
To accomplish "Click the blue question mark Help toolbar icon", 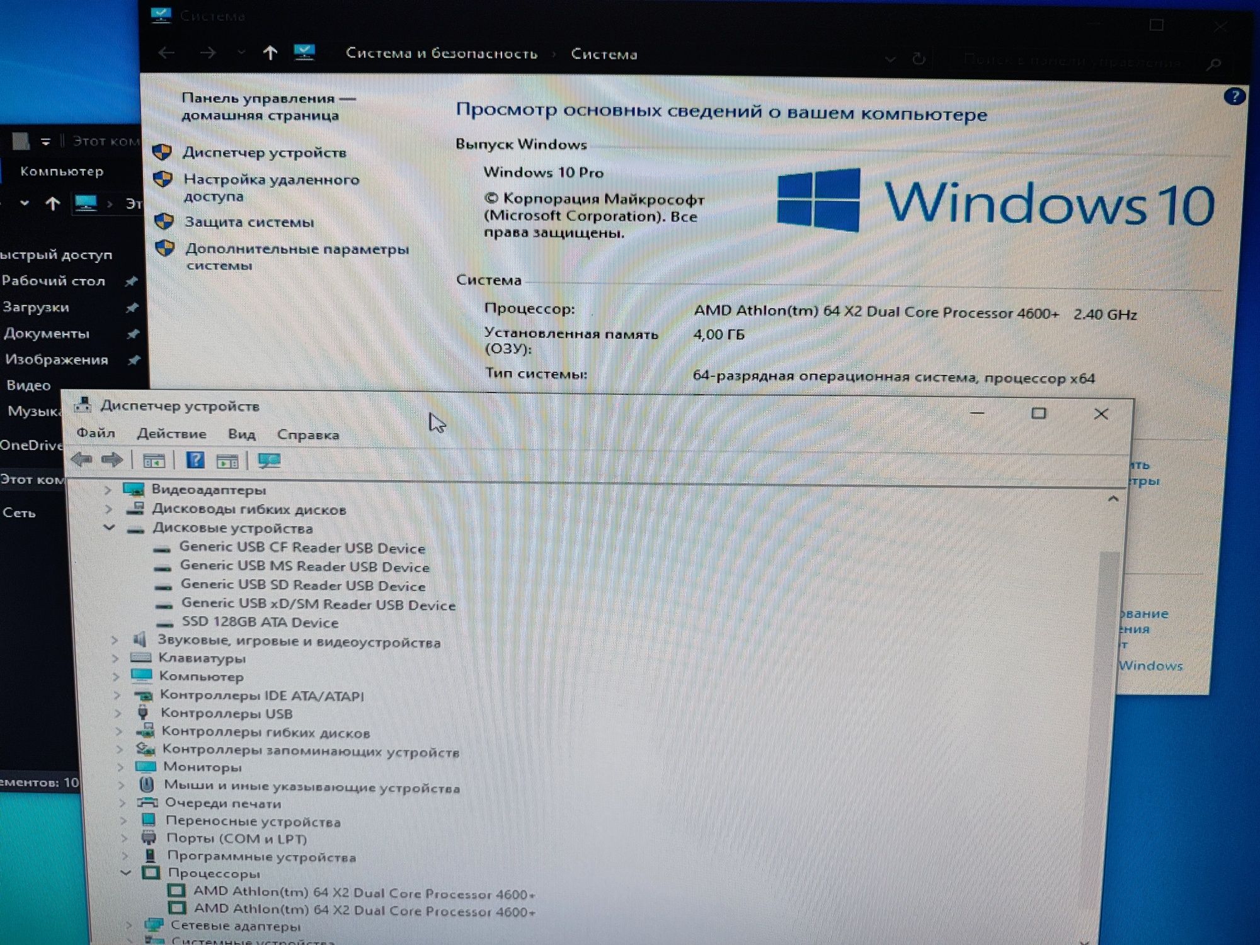I will (195, 461).
